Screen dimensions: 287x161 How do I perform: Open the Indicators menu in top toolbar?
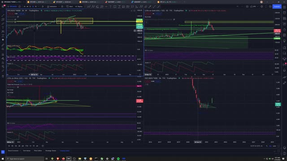click(x=52, y=6)
